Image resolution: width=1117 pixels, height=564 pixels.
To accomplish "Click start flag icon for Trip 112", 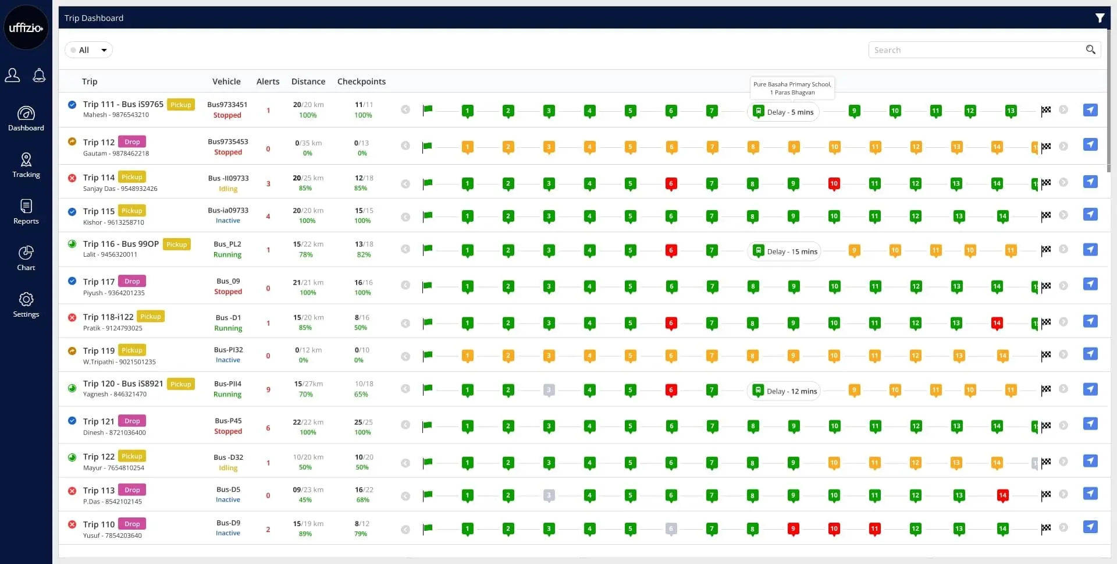I will pos(428,146).
